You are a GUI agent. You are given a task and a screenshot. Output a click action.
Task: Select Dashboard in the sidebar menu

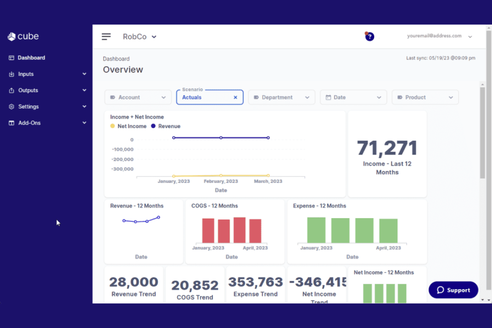[x=30, y=57]
